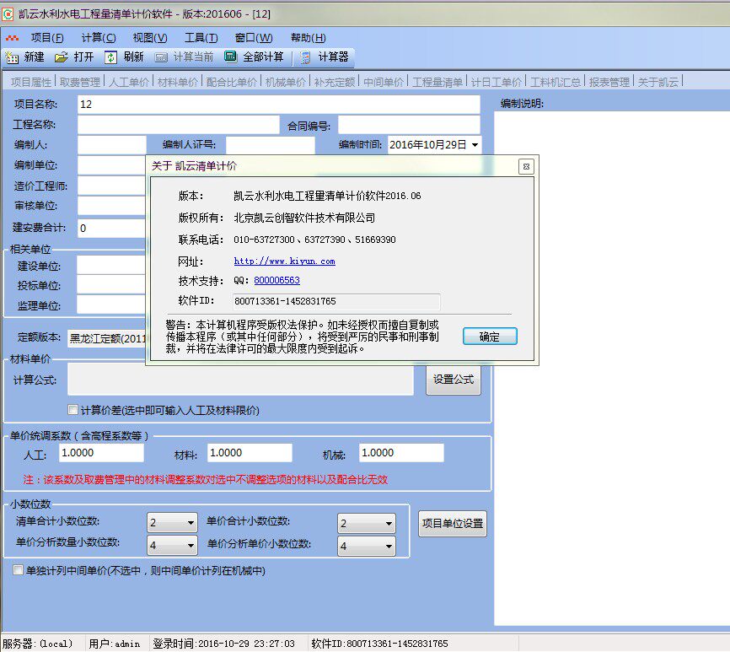Click status bar 服务器:(local) entry

click(38, 644)
